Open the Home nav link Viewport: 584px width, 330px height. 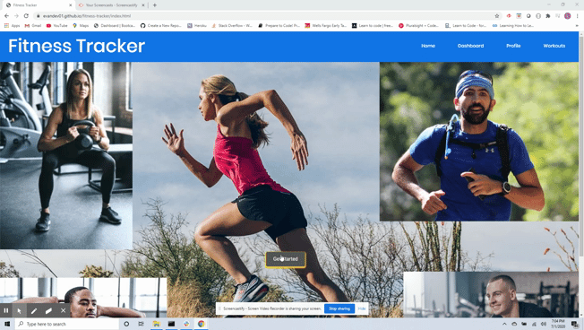(428, 46)
